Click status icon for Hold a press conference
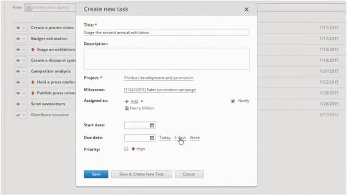347x195 pixels. pyautogui.click(x=18, y=82)
